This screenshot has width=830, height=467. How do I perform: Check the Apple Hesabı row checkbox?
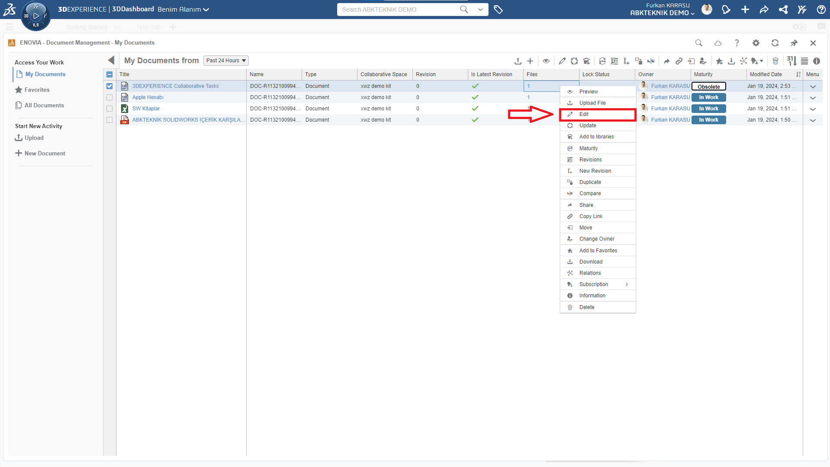pos(109,97)
